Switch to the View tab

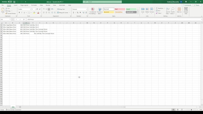[55, 5]
